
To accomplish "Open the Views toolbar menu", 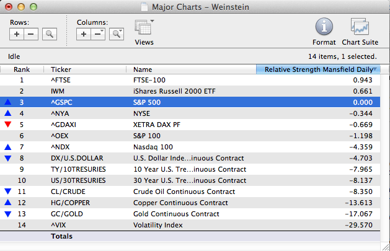I will point(144,32).
